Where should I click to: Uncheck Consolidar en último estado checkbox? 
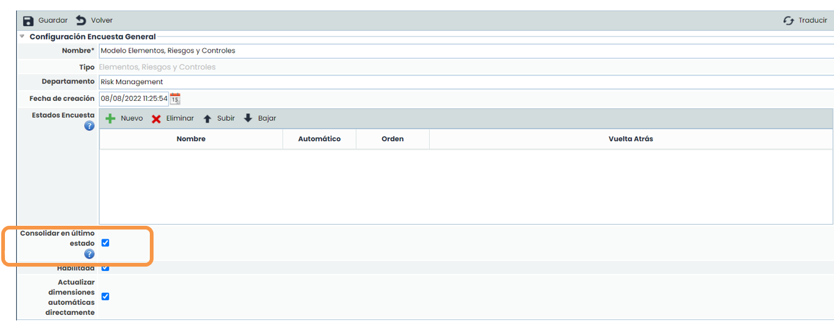105,243
